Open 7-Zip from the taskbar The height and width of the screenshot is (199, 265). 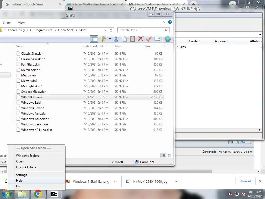[x=54, y=194]
